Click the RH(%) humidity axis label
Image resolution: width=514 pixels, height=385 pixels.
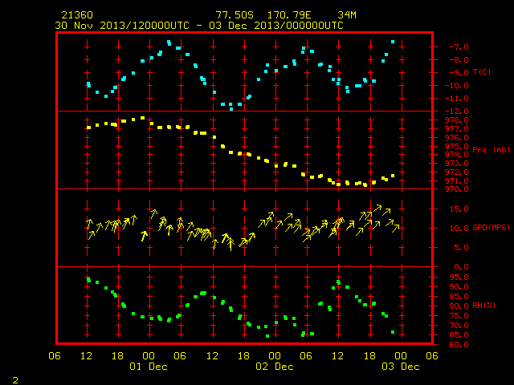[x=483, y=306]
